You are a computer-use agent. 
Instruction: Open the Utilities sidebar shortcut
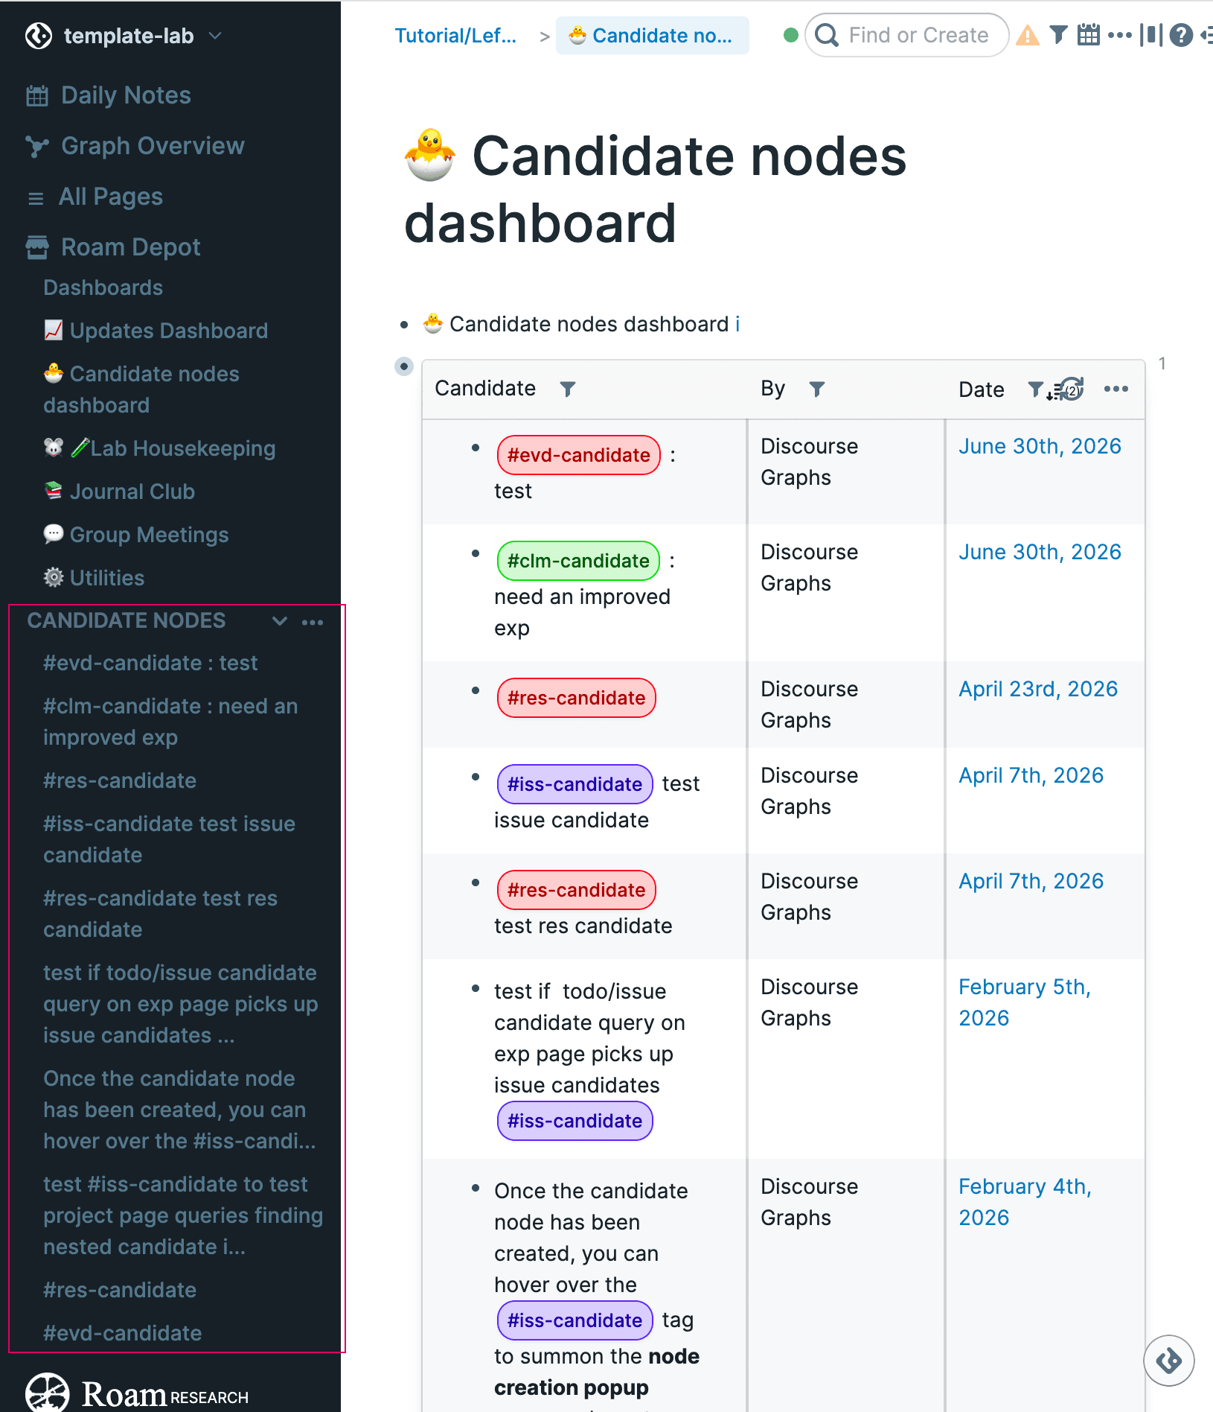point(94,578)
